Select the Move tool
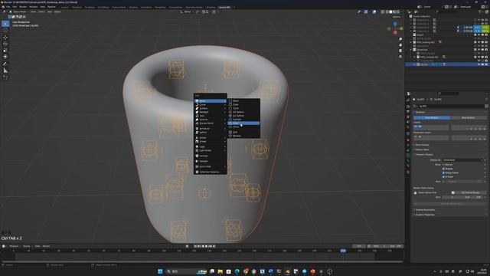This screenshot has width=490, height=276. [5, 38]
